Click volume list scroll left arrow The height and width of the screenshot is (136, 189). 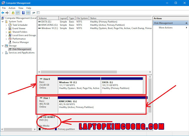click(x=39, y=72)
